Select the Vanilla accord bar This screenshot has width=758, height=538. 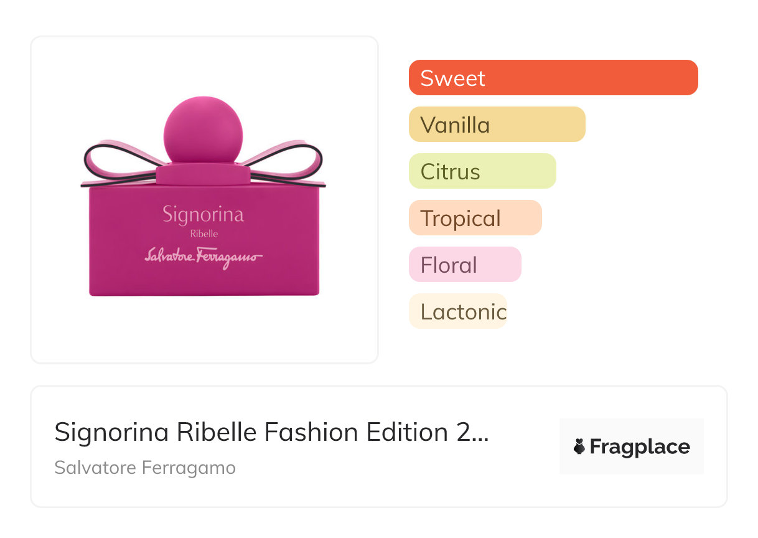point(497,125)
